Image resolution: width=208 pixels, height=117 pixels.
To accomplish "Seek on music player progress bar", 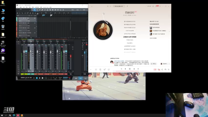I will pyautogui.click(x=130, y=71).
